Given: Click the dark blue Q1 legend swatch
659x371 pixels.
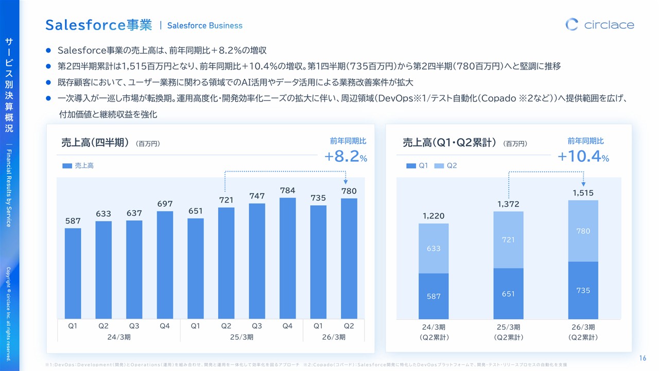Looking at the screenshot, I should tap(411, 166).
